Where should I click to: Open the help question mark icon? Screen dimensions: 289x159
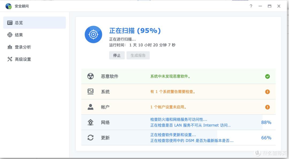tap(251, 6)
